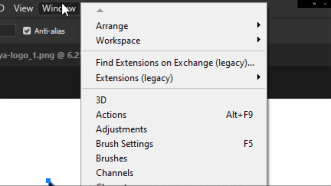The height and width of the screenshot is (186, 331).
Task: Open the Brushes panel
Action: [x=174, y=158]
